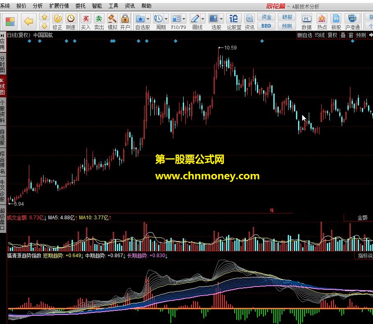Toggle the 均线 moving average display
This screenshot has height=324, width=373.
click(320, 35)
